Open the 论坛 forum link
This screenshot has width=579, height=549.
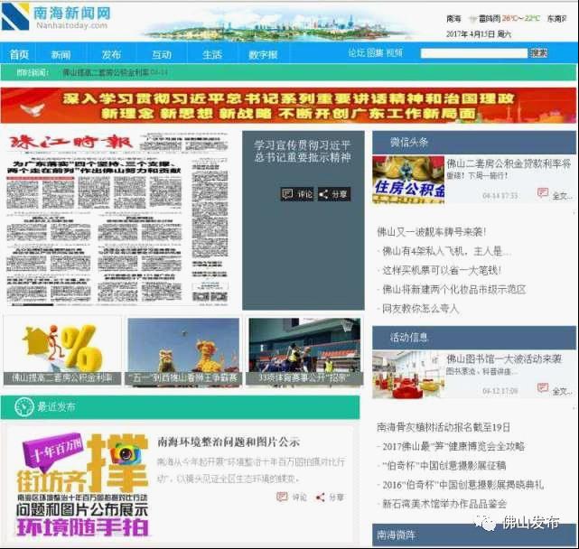pyautogui.click(x=357, y=52)
